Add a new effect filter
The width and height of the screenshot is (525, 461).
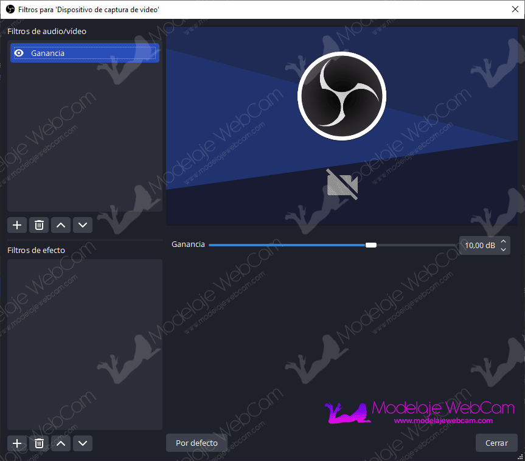point(17,443)
